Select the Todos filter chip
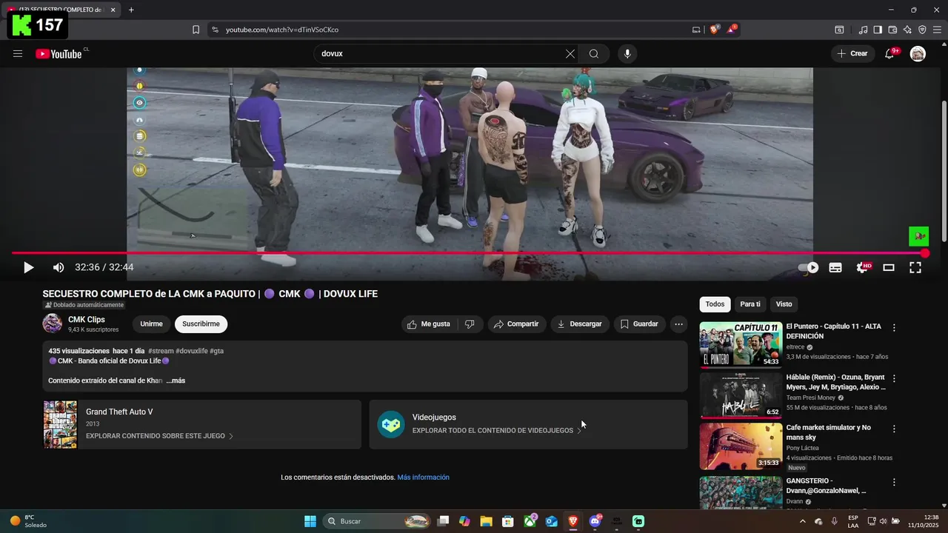 click(x=715, y=304)
